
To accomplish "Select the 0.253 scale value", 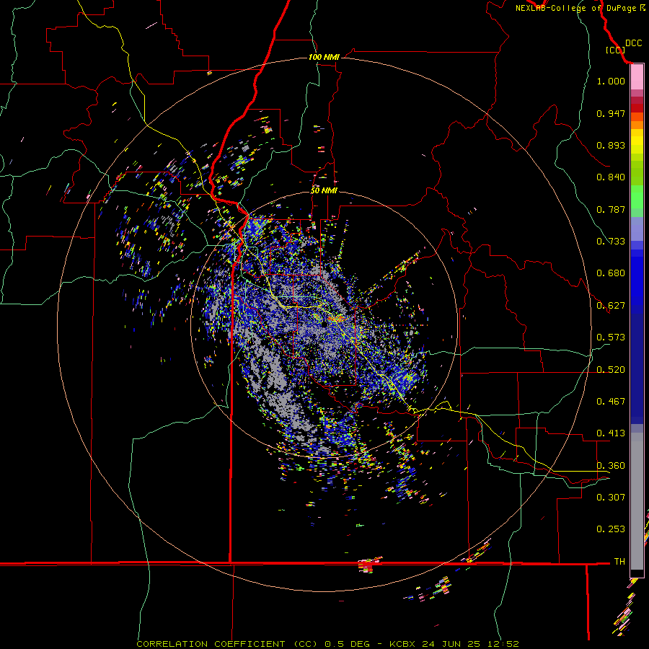I will click(x=611, y=529).
